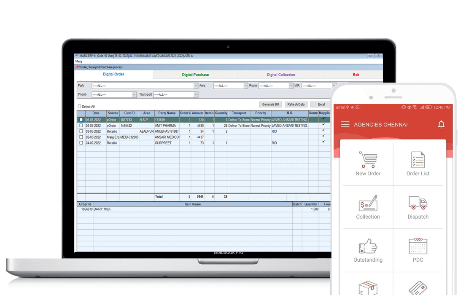Click MEID-312805 cell

(x=129, y=137)
